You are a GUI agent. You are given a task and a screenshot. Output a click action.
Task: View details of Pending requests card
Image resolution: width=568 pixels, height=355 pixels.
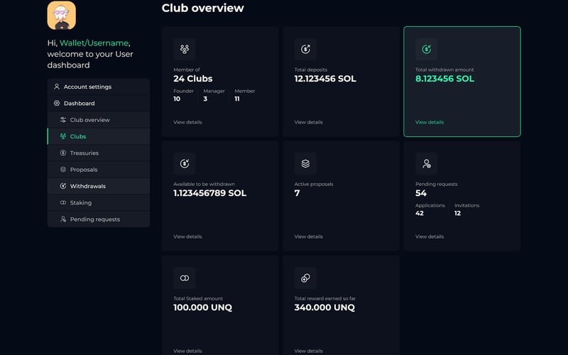click(x=430, y=236)
